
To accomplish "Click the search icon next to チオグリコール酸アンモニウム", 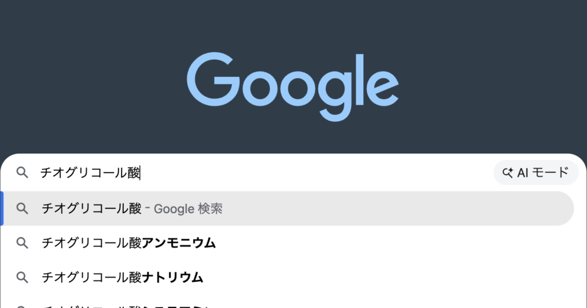I will tap(22, 242).
